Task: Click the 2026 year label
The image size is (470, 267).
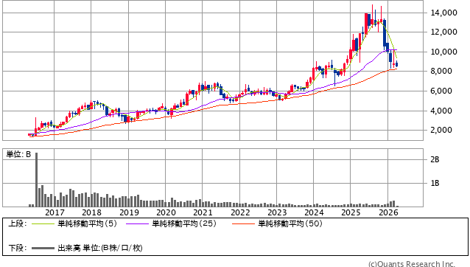Action: tap(388, 212)
